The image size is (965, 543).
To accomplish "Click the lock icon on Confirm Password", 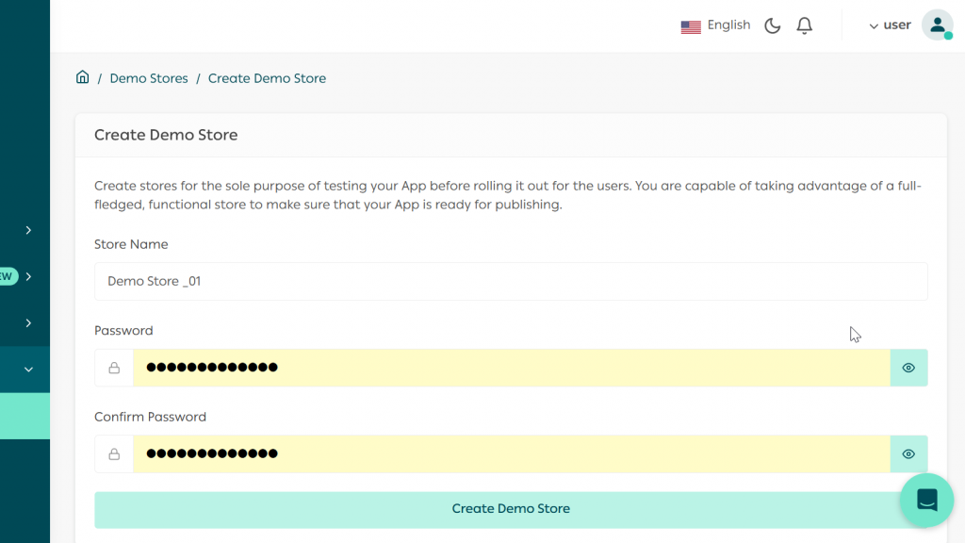I will 113,453.
